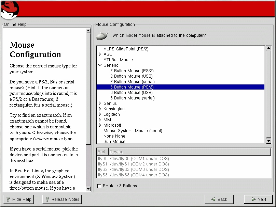276x207 pixels.
Task: Click the mouse list scrollbar thumb
Action: click(268, 94)
